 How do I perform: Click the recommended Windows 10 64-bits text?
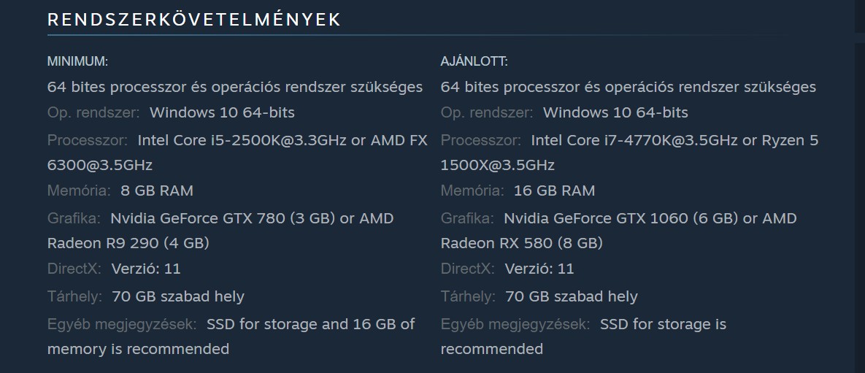[615, 112]
